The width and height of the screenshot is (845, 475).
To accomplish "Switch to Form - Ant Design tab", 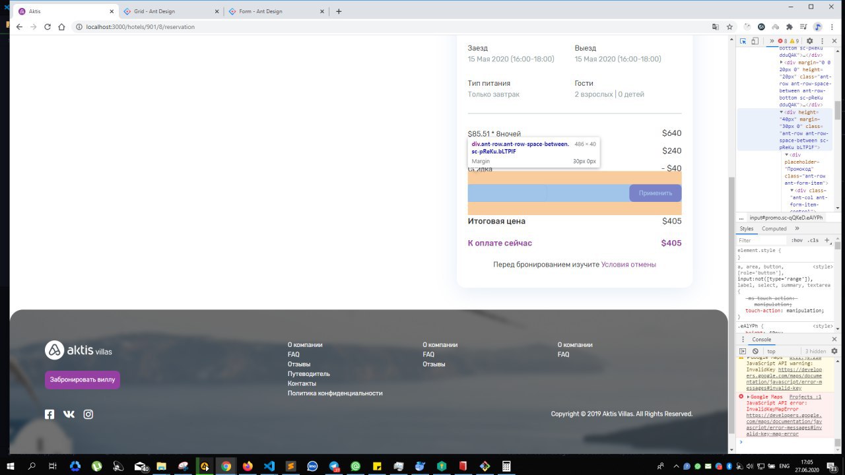I will [x=276, y=11].
